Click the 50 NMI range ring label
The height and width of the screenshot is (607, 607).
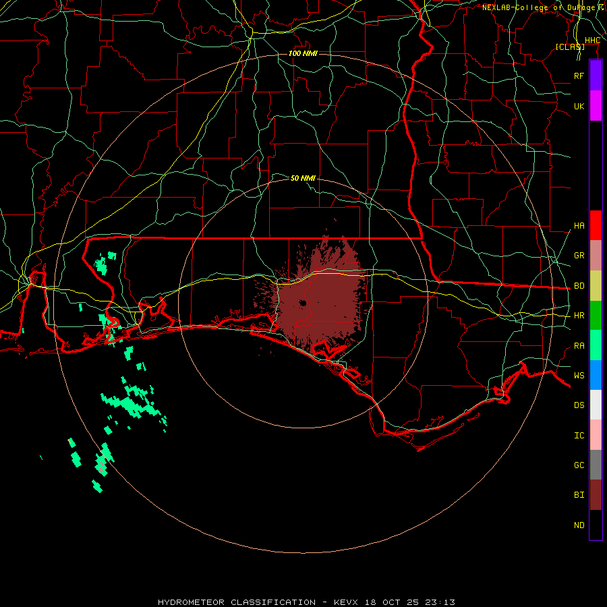coord(303,178)
